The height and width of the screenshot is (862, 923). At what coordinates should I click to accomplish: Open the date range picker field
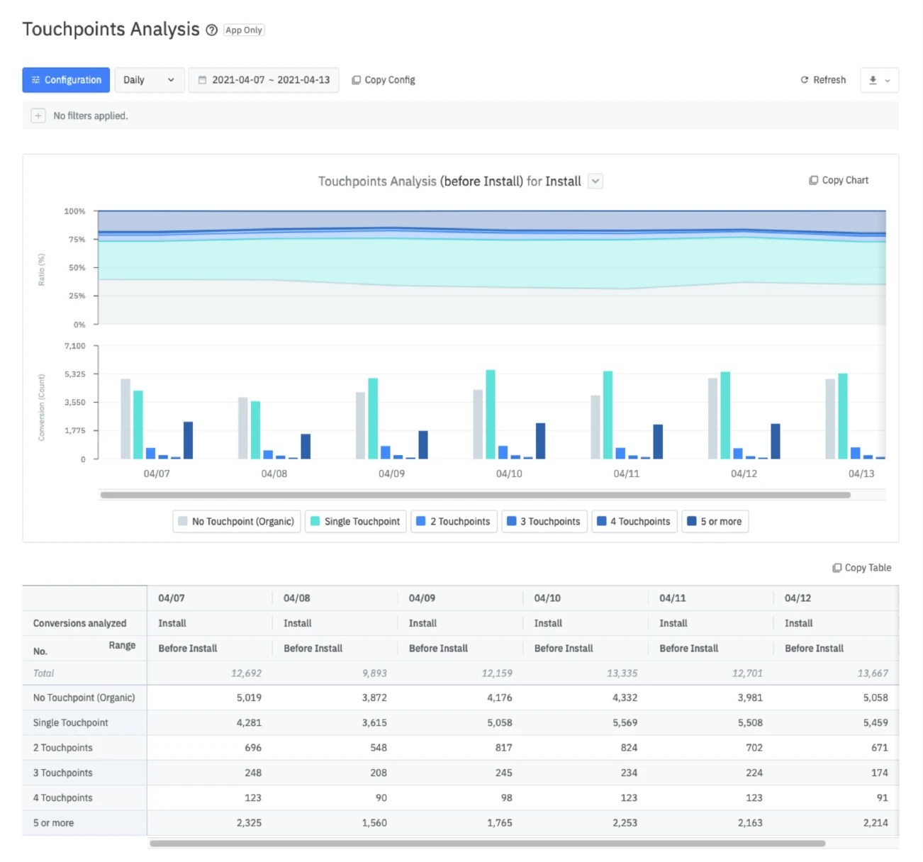[x=264, y=80]
